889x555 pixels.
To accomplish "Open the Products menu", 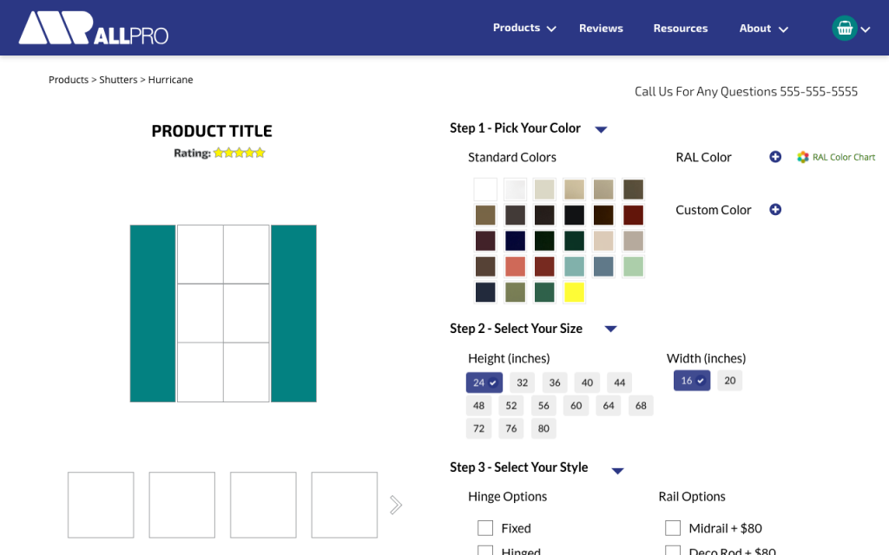I will pyautogui.click(x=524, y=28).
